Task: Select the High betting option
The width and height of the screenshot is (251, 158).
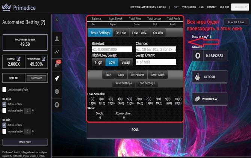Action: click(98, 62)
